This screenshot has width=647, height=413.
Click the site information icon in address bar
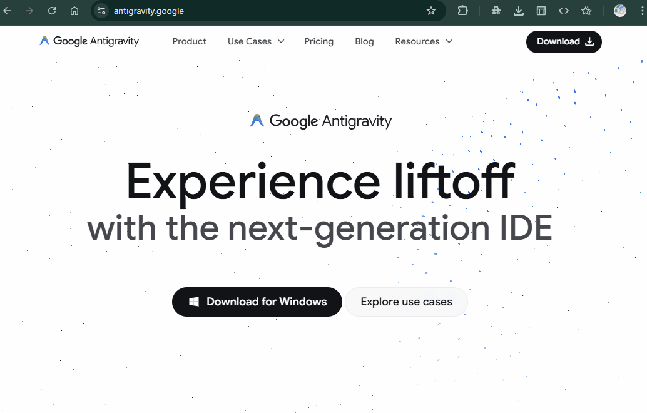pos(102,11)
